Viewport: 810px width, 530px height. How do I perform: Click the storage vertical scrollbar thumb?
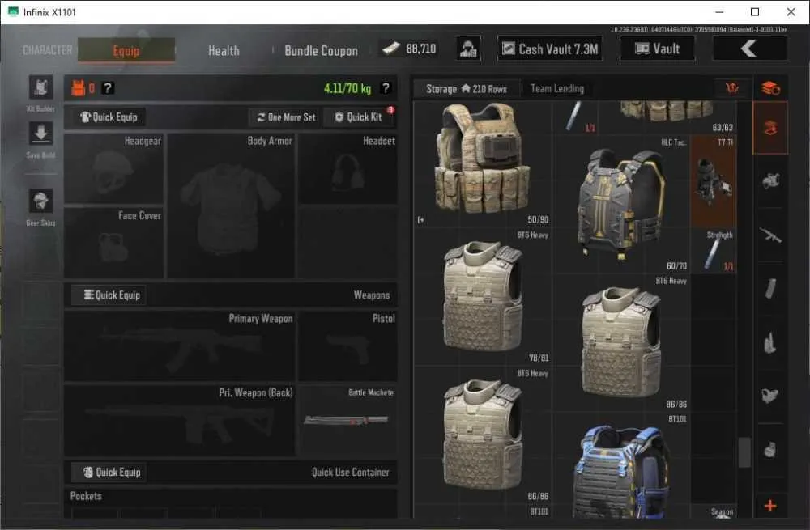click(x=744, y=452)
